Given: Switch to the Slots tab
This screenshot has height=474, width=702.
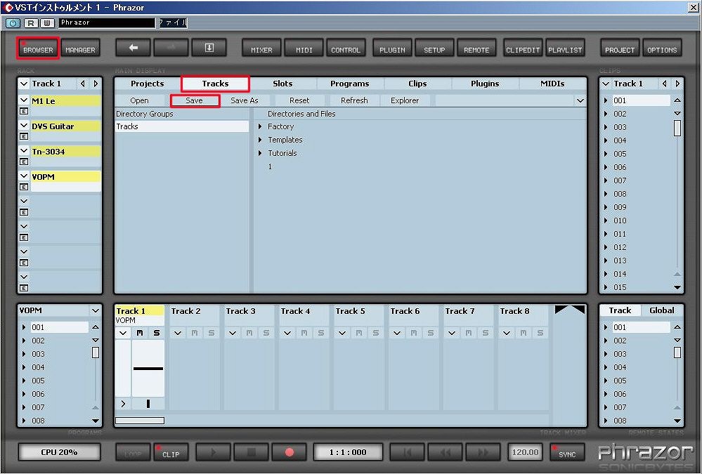Looking at the screenshot, I should point(282,84).
